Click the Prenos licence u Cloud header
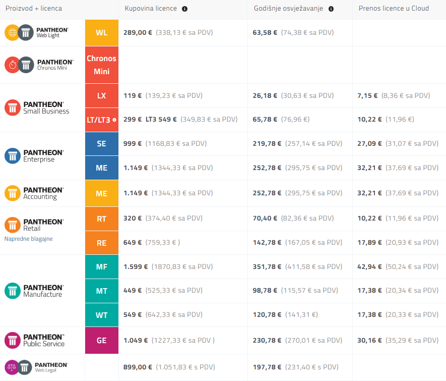Image resolution: width=446 pixels, height=381 pixels. click(x=394, y=9)
